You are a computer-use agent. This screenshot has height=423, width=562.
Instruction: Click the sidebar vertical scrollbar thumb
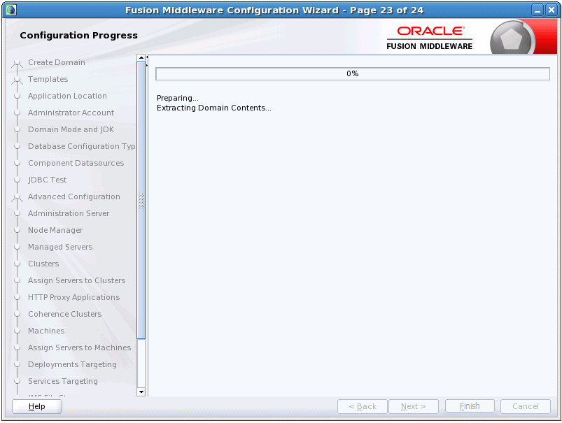tap(141, 200)
